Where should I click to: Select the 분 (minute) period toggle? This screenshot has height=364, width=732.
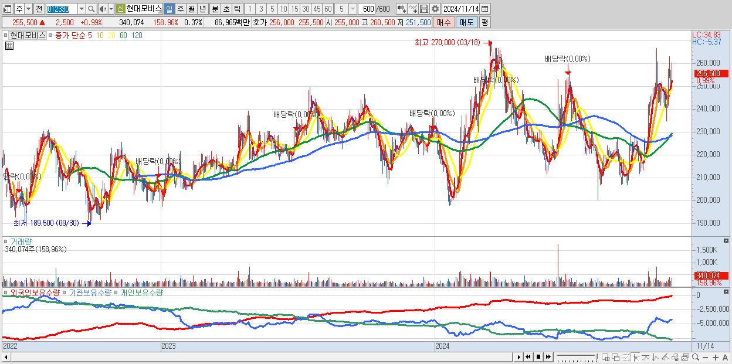pos(215,9)
